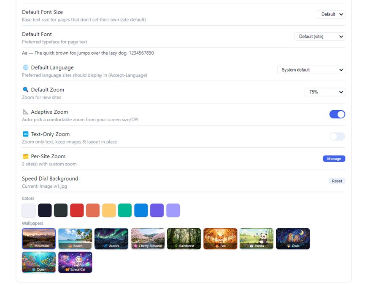This screenshot has height=285, width=378.
Task: Open the Default Zoom 75% dropdown
Action: 325,92
